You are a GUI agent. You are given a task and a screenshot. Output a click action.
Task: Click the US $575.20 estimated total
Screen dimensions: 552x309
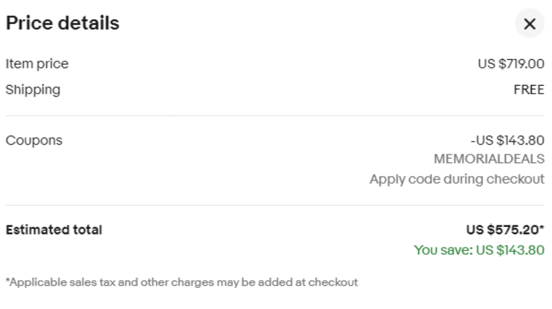502,230
